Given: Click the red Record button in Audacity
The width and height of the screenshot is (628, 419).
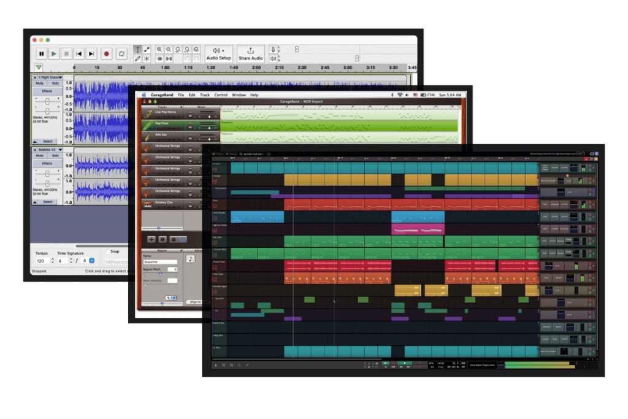Looking at the screenshot, I should 106,53.
